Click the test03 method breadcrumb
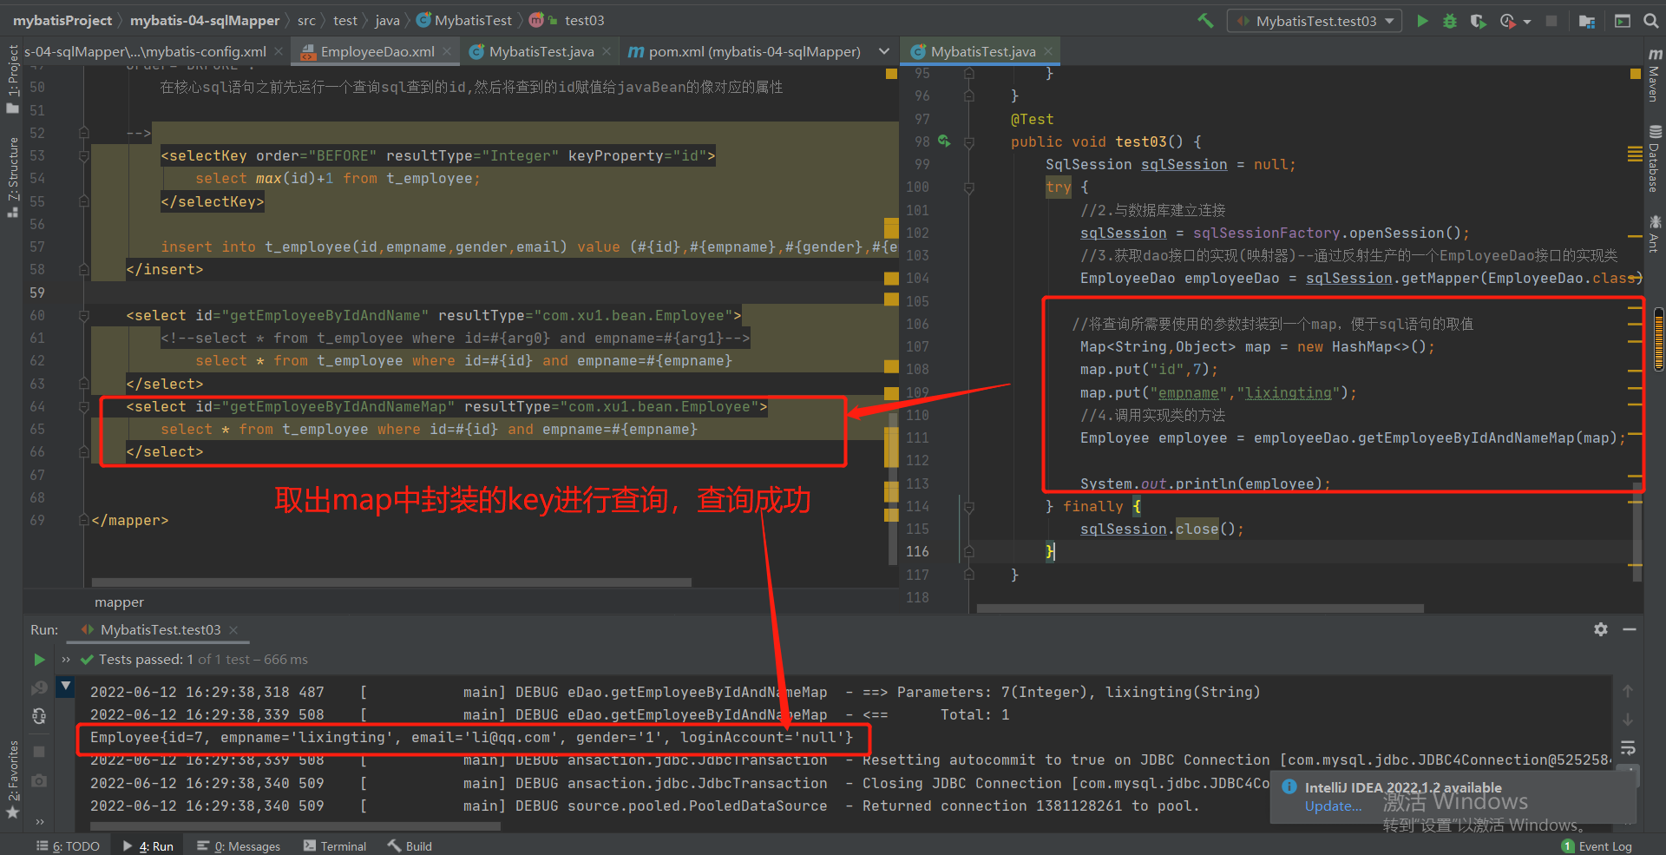 pyautogui.click(x=567, y=20)
